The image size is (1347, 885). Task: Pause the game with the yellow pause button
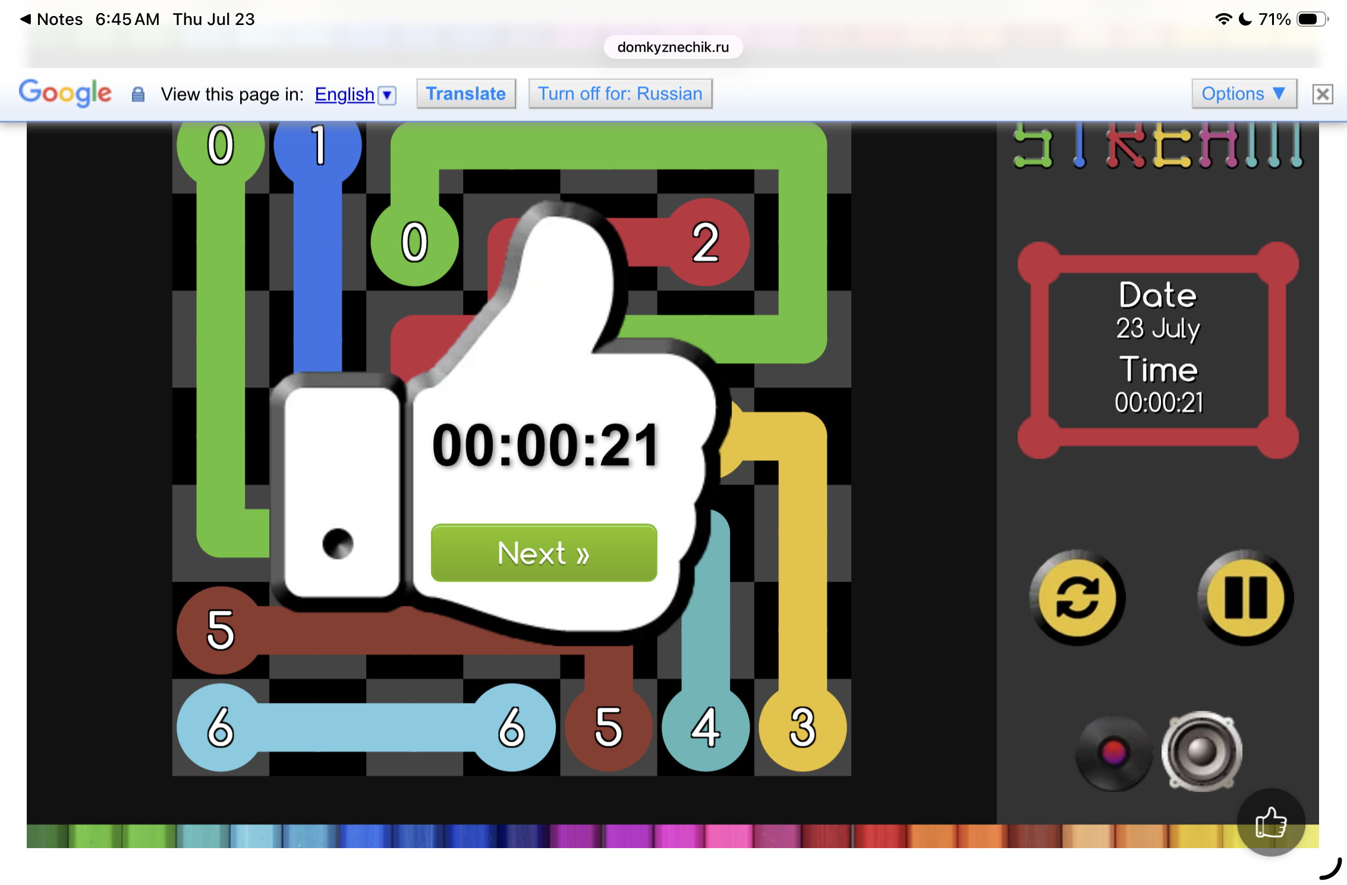coord(1245,598)
